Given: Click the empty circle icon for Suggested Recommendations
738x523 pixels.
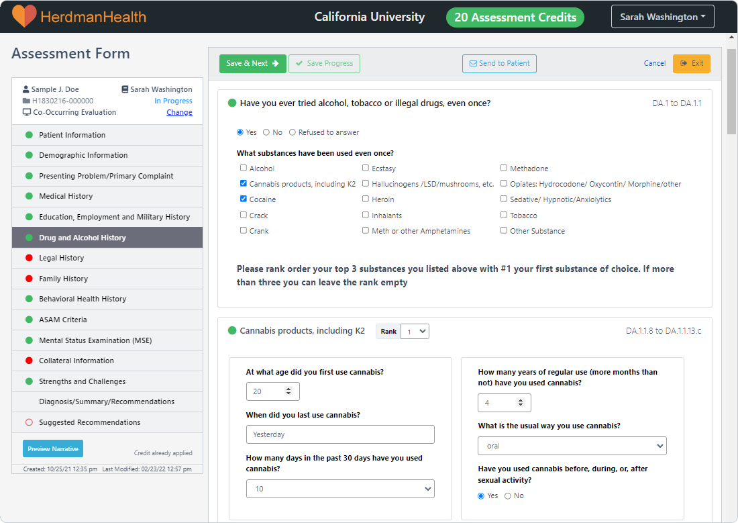Looking at the screenshot, I should pos(29,422).
